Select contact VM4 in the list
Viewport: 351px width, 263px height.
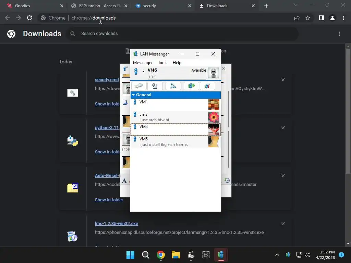[175, 129]
